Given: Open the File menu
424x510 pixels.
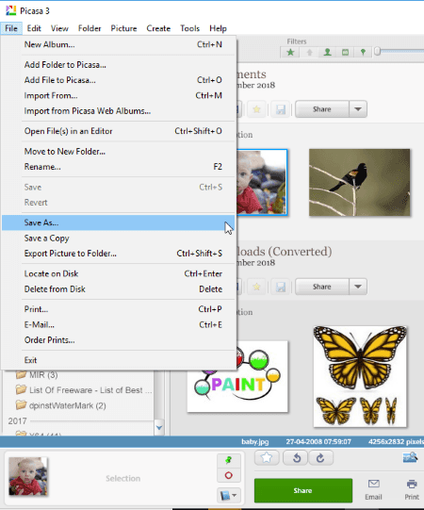Looking at the screenshot, I should click(x=11, y=28).
